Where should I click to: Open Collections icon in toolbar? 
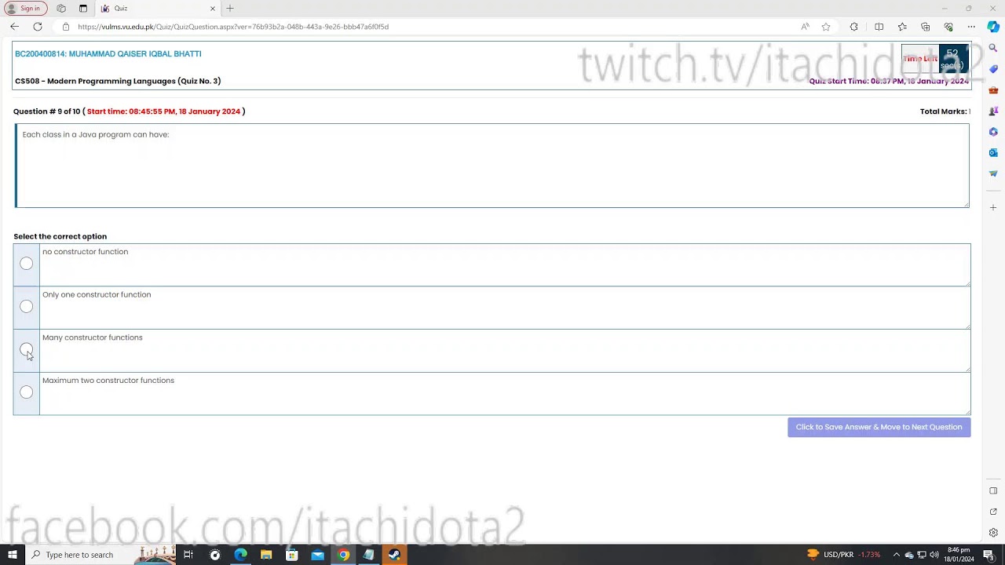[926, 27]
